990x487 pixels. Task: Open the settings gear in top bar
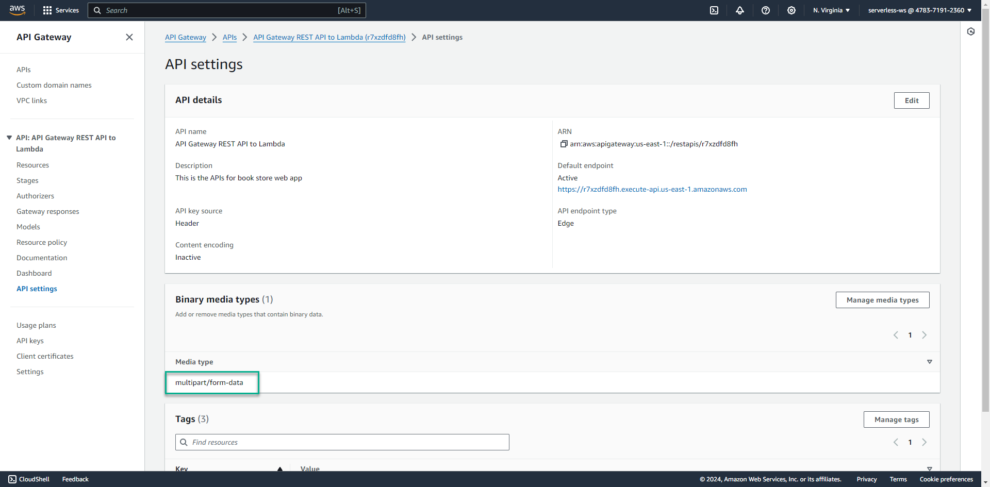(791, 10)
